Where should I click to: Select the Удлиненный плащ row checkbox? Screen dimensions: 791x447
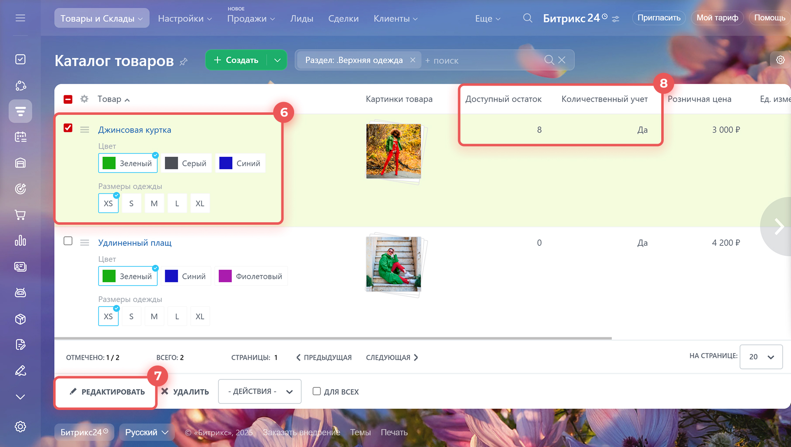pos(68,241)
